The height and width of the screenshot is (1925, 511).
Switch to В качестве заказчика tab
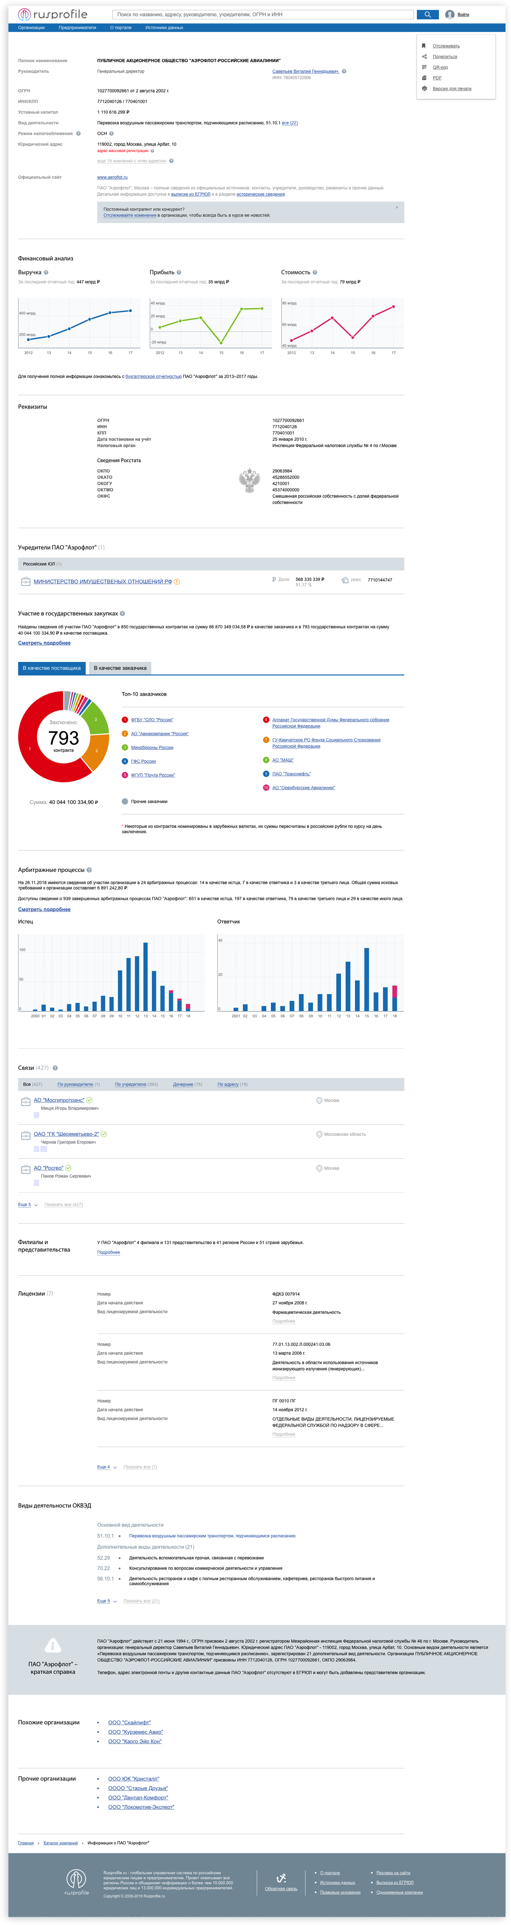tap(120, 668)
